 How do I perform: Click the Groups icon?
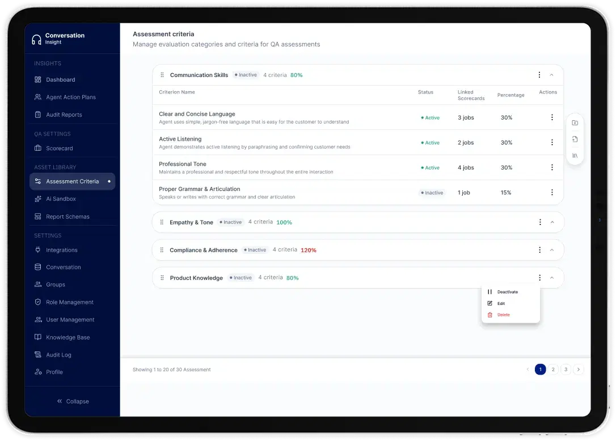(x=37, y=285)
